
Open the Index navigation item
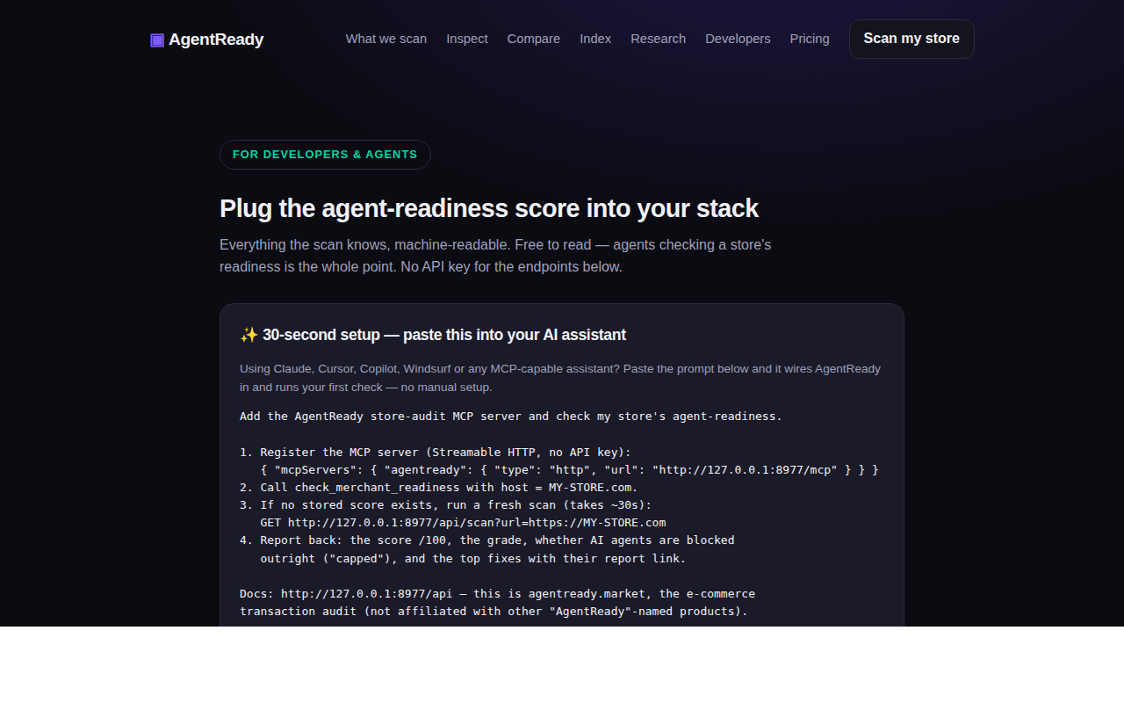[x=595, y=39]
